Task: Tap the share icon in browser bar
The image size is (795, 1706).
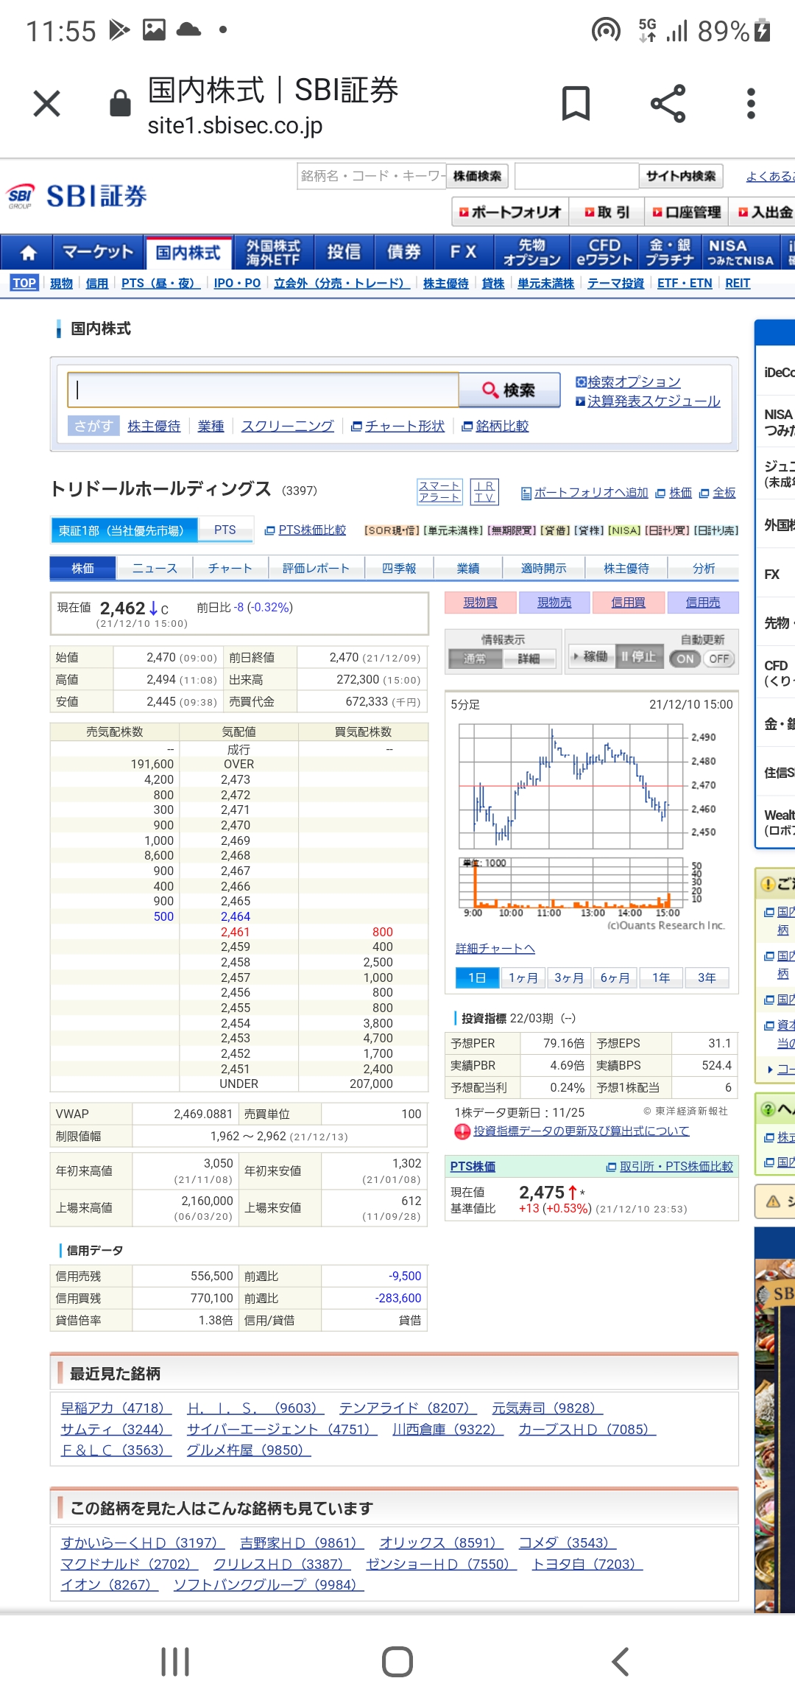Action: point(668,103)
